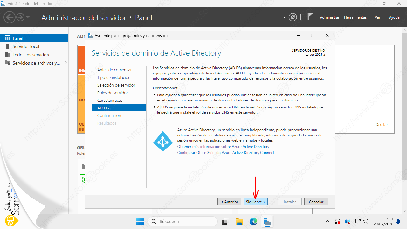Select Servidor local in the sidebar
The image size is (407, 229).
click(x=34, y=46)
